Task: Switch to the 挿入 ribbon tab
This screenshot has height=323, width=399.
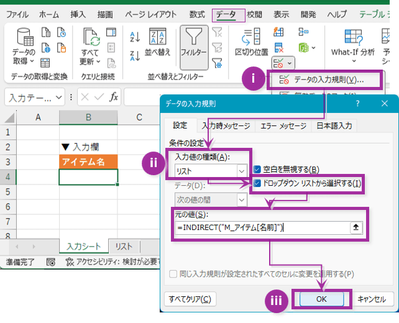Action: (x=78, y=14)
